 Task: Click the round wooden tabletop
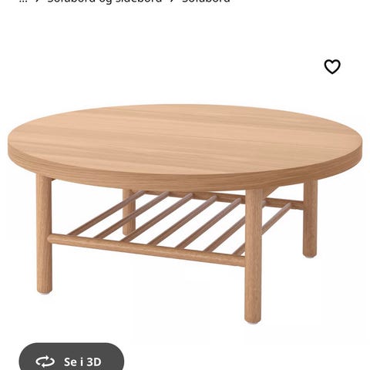(185, 139)
